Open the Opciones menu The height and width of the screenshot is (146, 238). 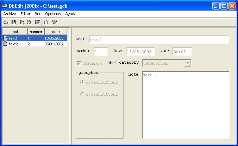point(53,14)
